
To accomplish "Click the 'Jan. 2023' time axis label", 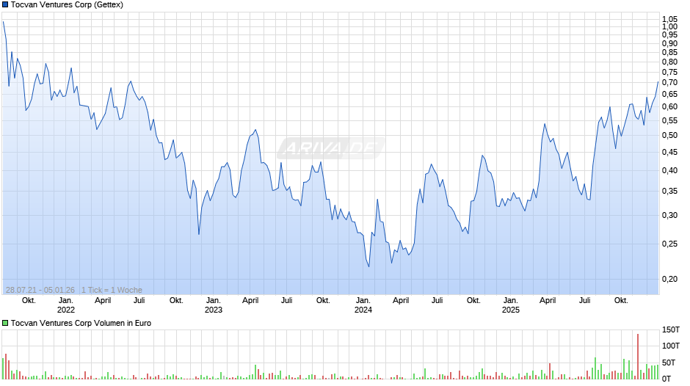I will [x=214, y=305].
